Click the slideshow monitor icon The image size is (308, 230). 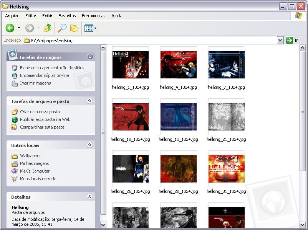point(15,68)
